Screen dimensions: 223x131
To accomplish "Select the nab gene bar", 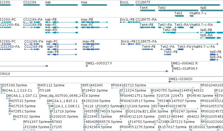I will pyautogui.click(x=61, y=5).
